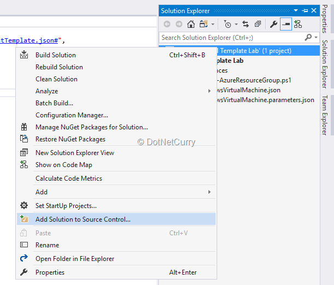Choose Rename from context menu

pos(116,245)
